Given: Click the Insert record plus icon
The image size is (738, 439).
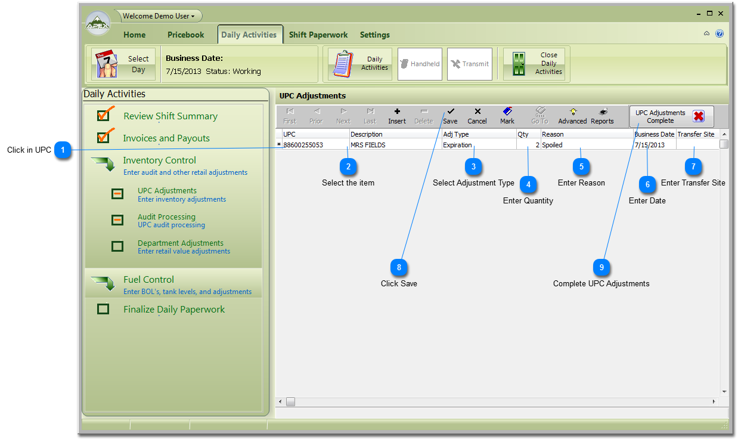Looking at the screenshot, I should (397, 112).
